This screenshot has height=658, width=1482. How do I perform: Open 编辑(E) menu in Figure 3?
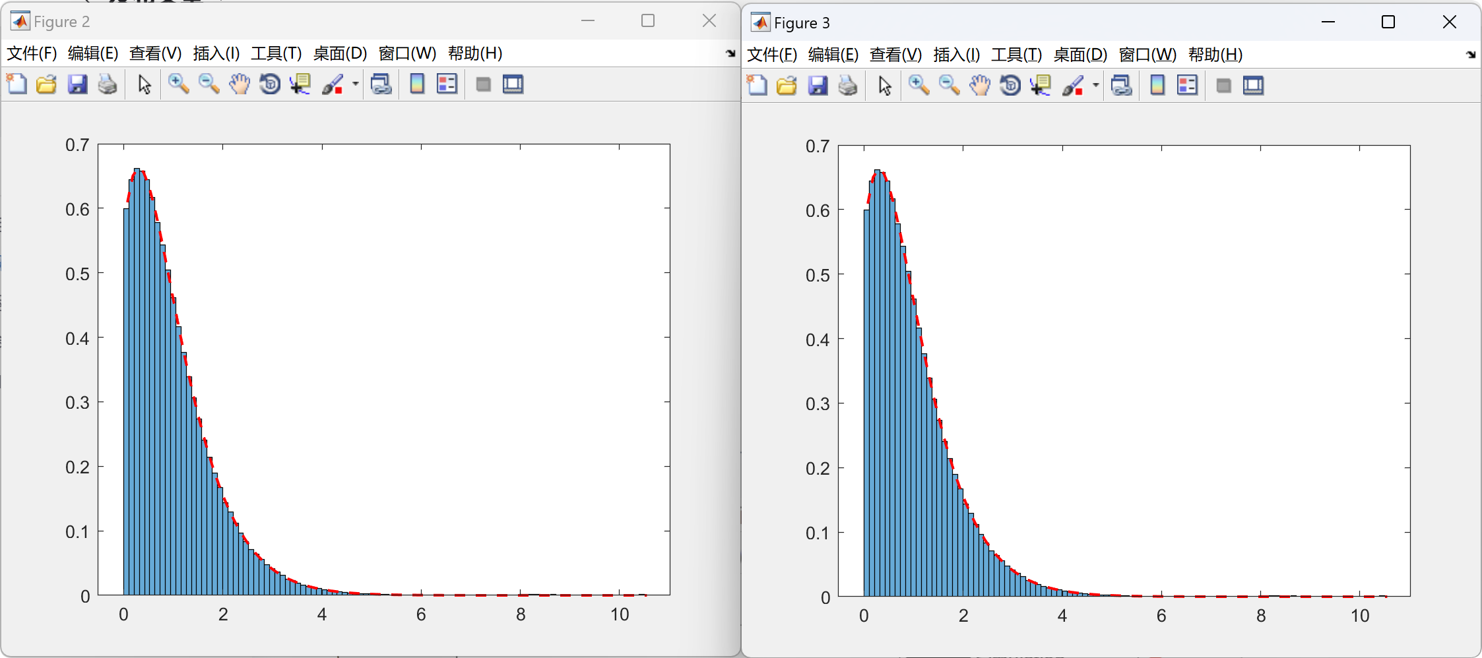tap(833, 55)
